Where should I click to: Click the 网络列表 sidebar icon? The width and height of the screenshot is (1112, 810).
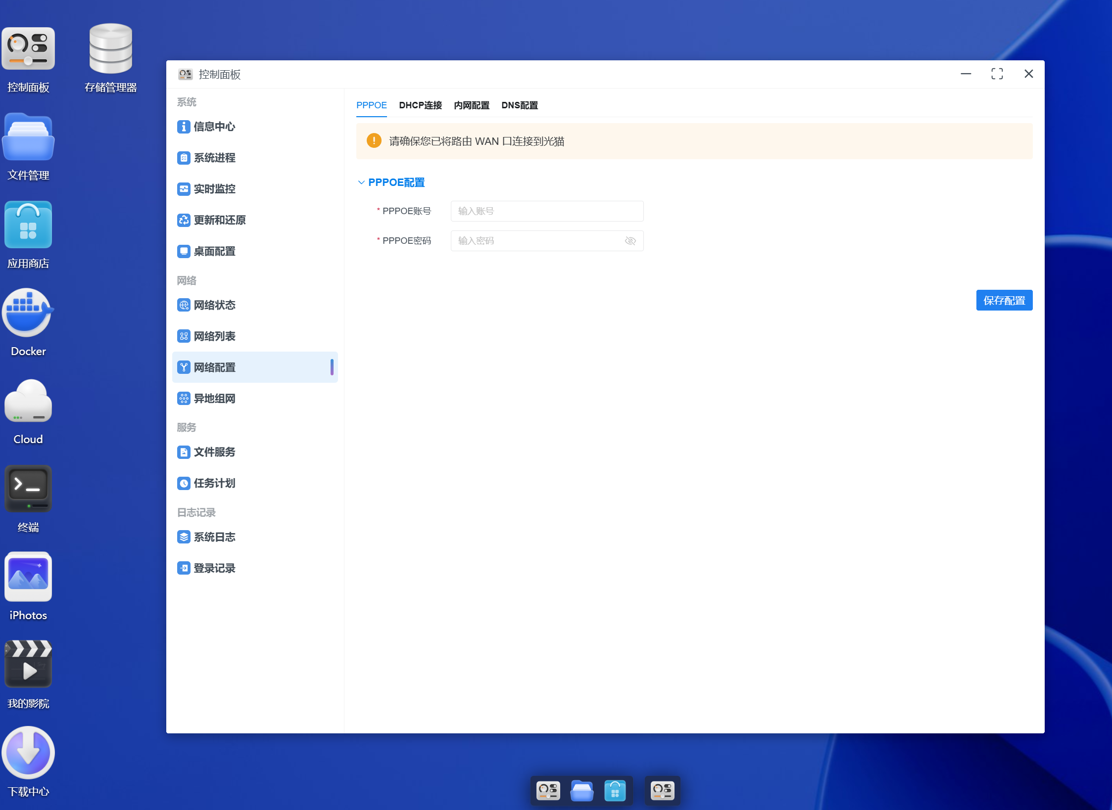point(184,336)
